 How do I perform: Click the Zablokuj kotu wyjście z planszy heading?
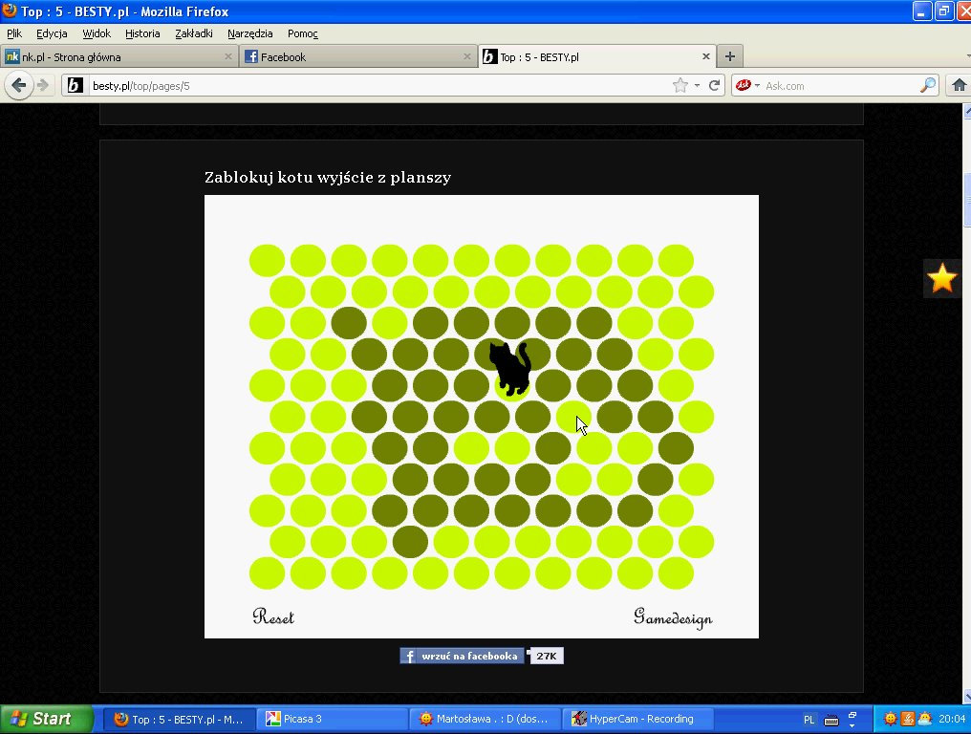pos(328,177)
